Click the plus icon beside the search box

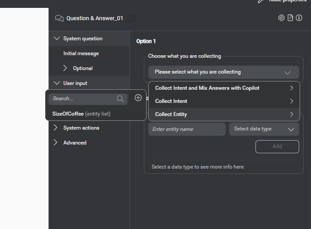(138, 98)
